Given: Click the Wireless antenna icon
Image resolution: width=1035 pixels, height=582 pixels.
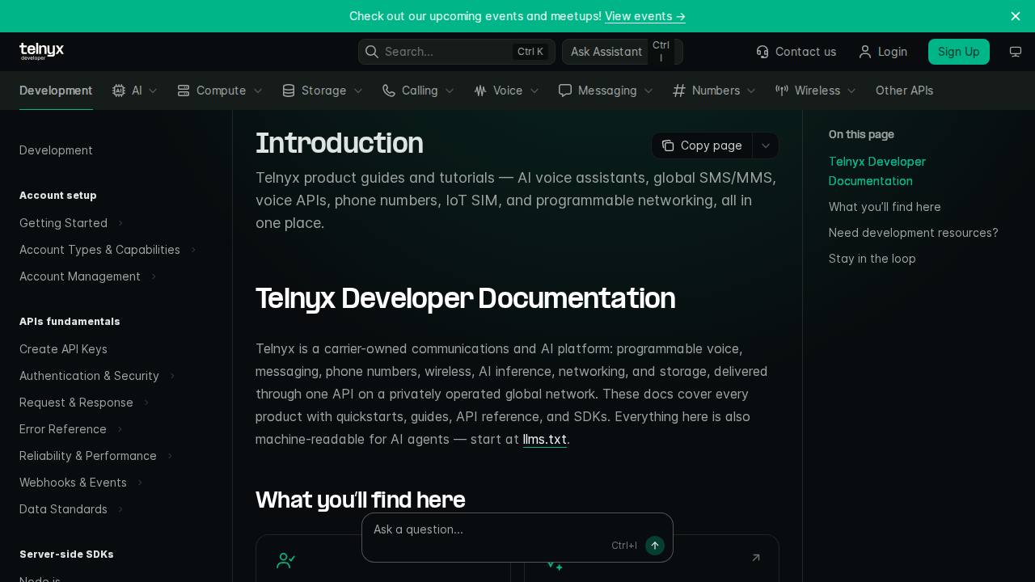Looking at the screenshot, I should (782, 91).
